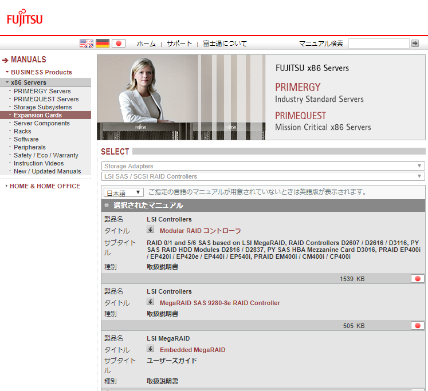Select PRIMEQUEST Servers in sidebar
428x391 pixels.
click(x=46, y=99)
